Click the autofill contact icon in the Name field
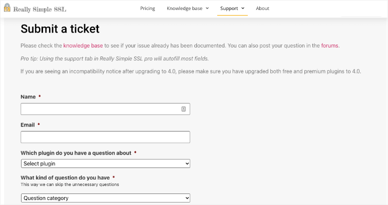Viewport: 388px width, 205px height. [x=183, y=109]
